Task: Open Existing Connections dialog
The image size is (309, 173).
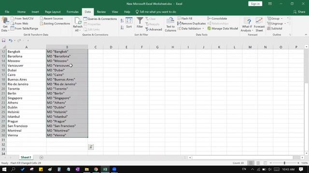Action: coord(55,24)
